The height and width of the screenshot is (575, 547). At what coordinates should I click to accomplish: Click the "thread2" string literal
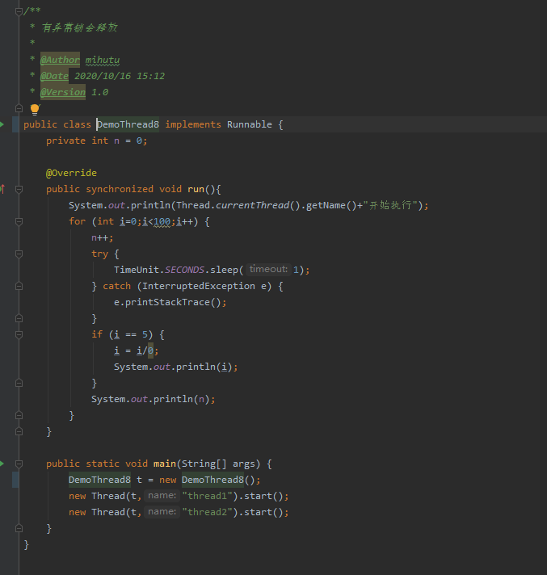point(207,512)
